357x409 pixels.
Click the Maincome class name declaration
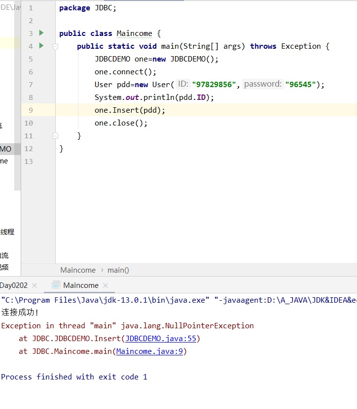(134, 33)
